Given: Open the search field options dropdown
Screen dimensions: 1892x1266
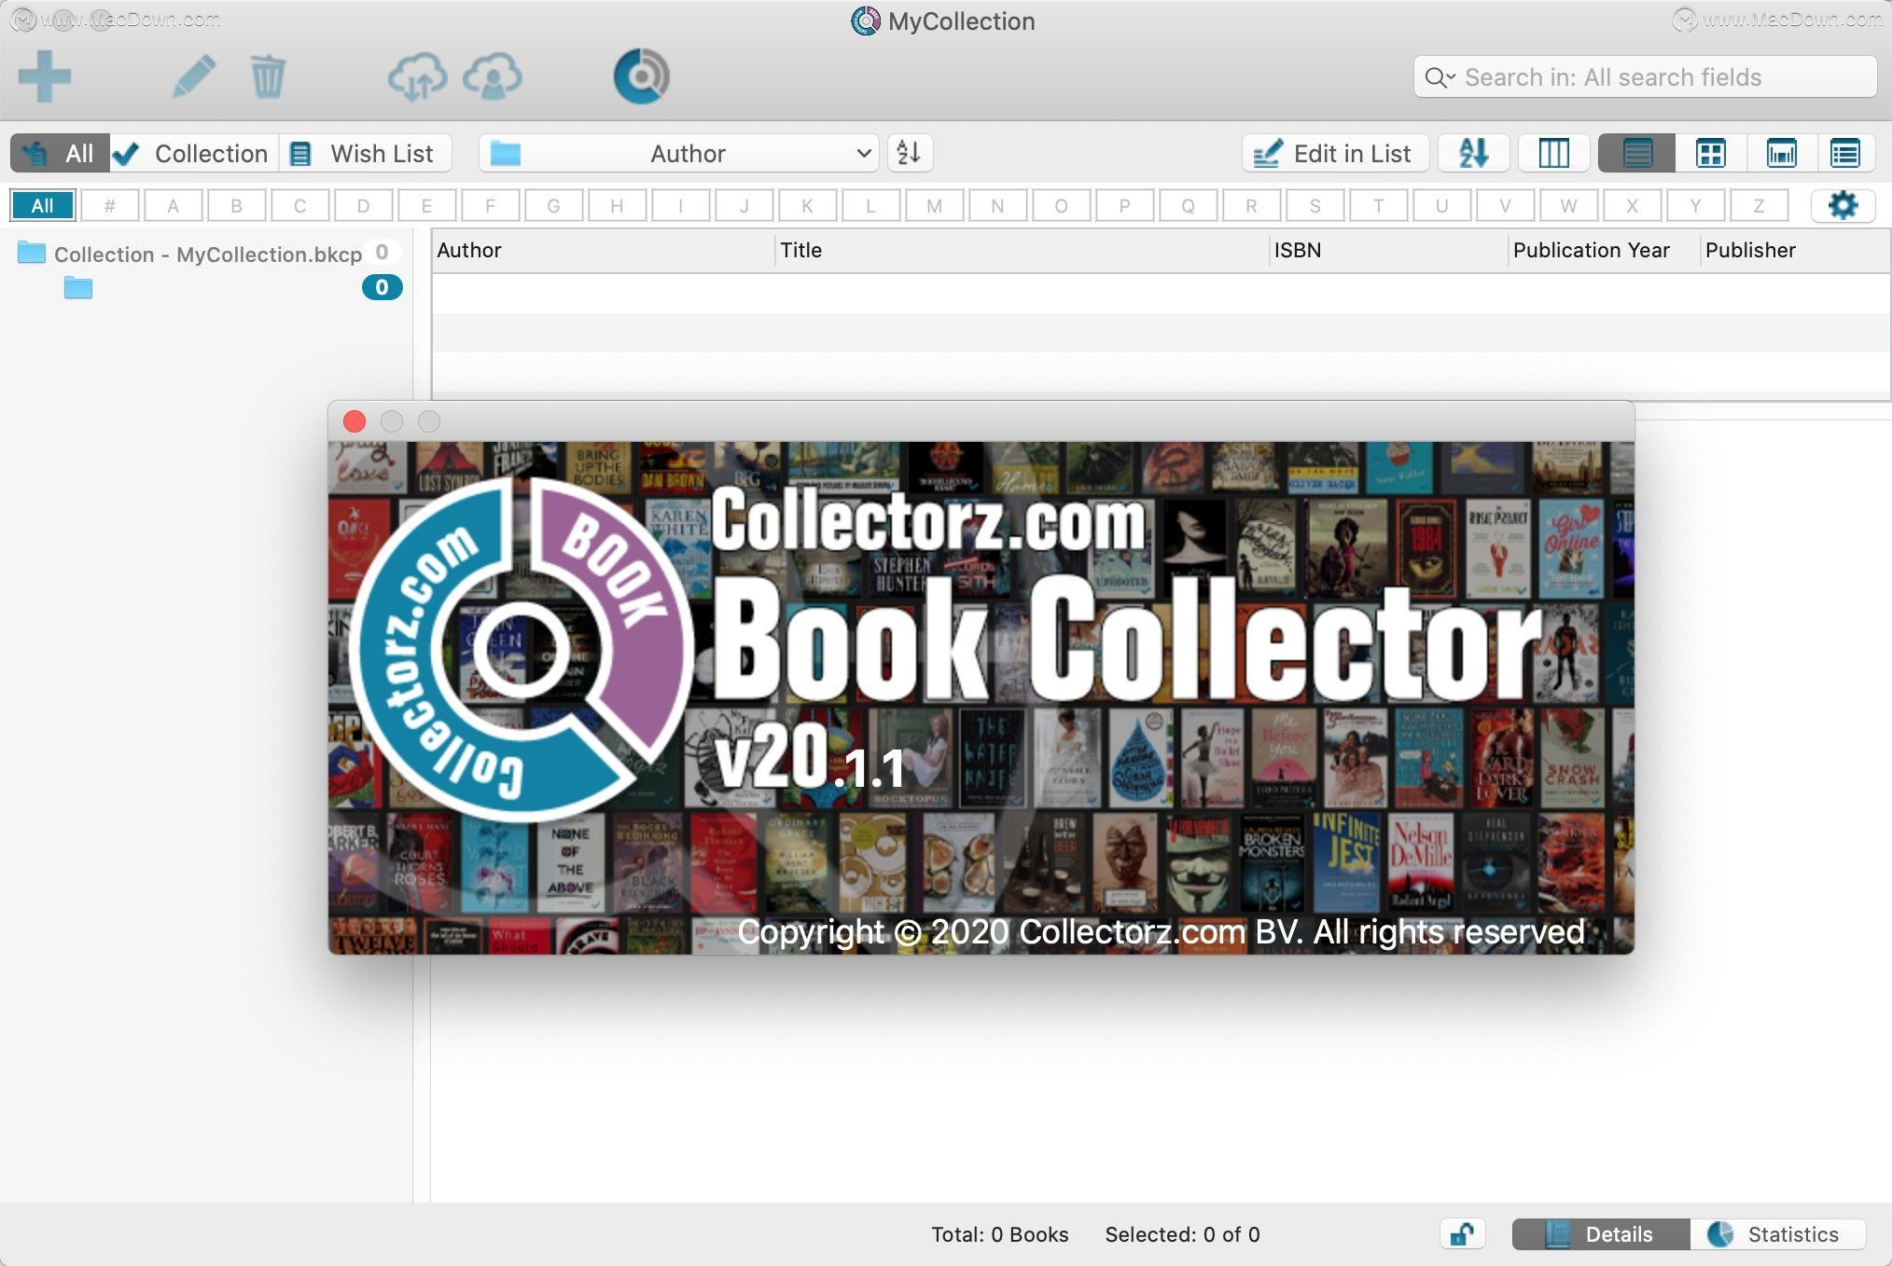Looking at the screenshot, I should (x=1440, y=77).
